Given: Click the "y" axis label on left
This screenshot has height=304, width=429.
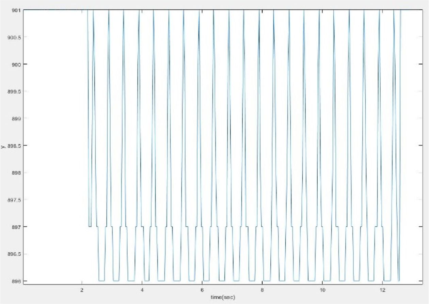Looking at the screenshot, I should point(3,147).
